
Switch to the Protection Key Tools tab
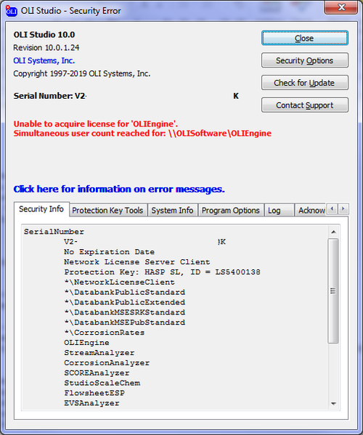coord(107,211)
